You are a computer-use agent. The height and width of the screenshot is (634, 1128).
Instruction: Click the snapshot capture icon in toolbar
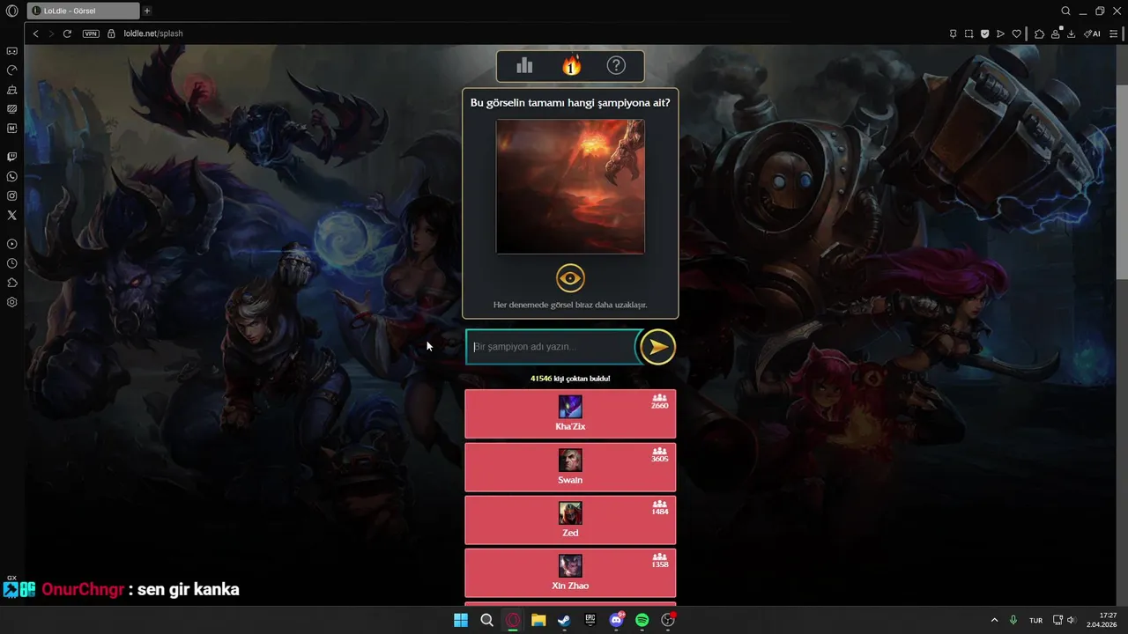[968, 33]
